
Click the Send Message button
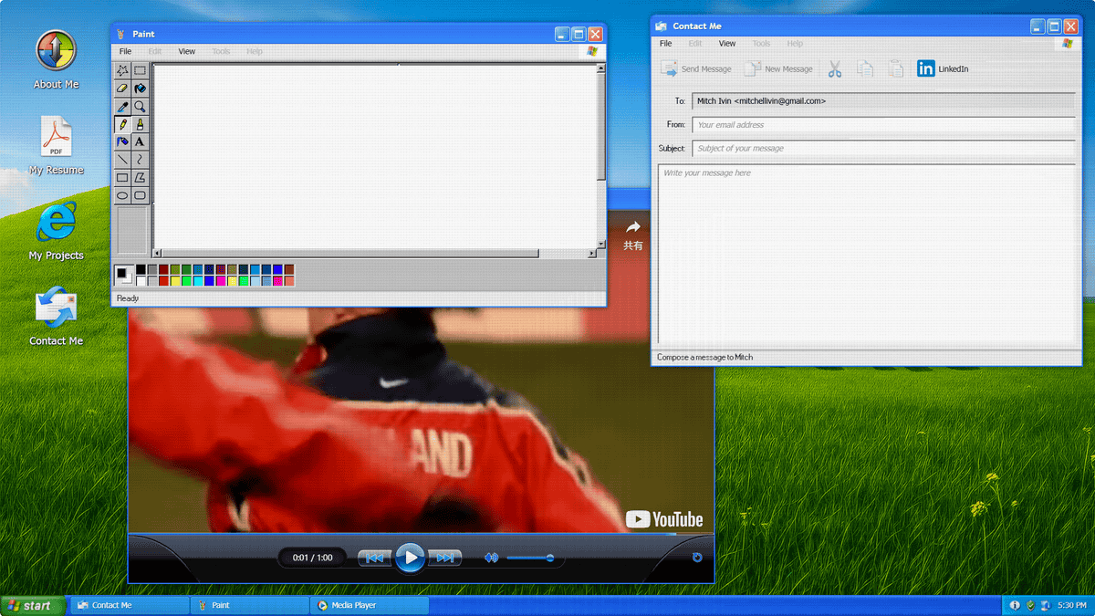click(696, 68)
